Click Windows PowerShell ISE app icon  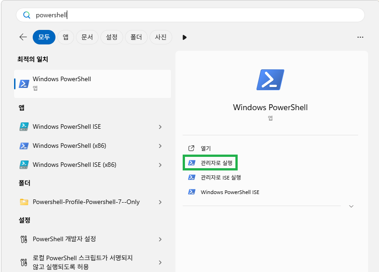(24, 126)
